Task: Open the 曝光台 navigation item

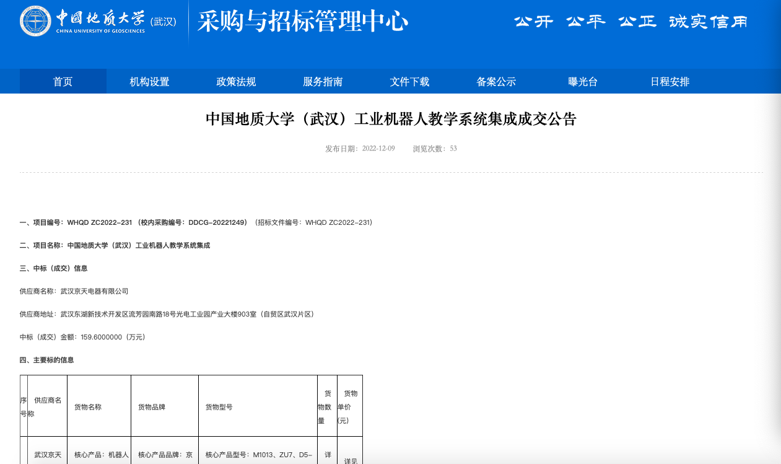Action: [x=583, y=82]
